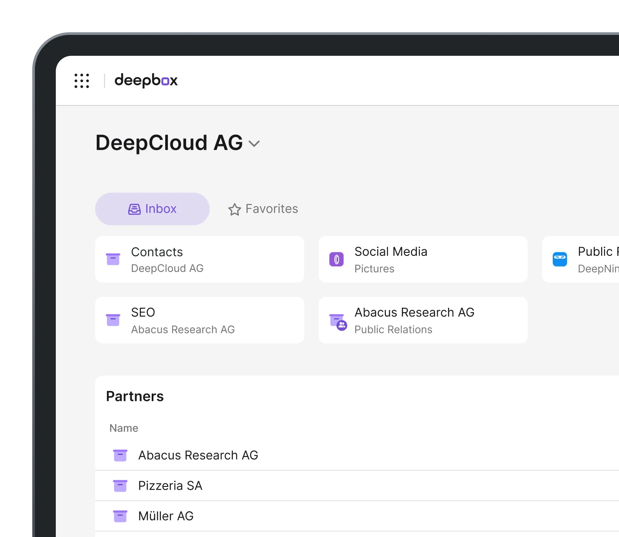The image size is (619, 537).
Task: Open the Abacus Research AG Public Relations card
Action: coord(423,320)
